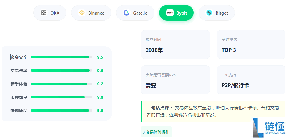Click the 成立时间 info card

175,45
